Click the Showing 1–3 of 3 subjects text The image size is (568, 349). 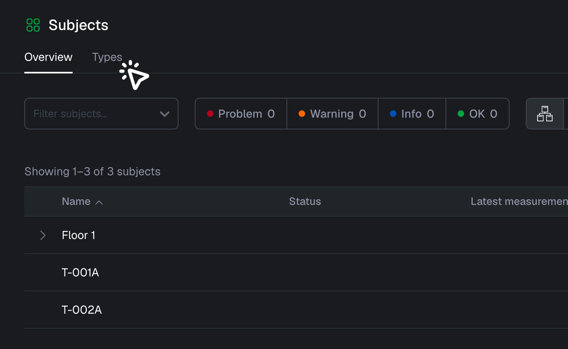pyautogui.click(x=93, y=172)
